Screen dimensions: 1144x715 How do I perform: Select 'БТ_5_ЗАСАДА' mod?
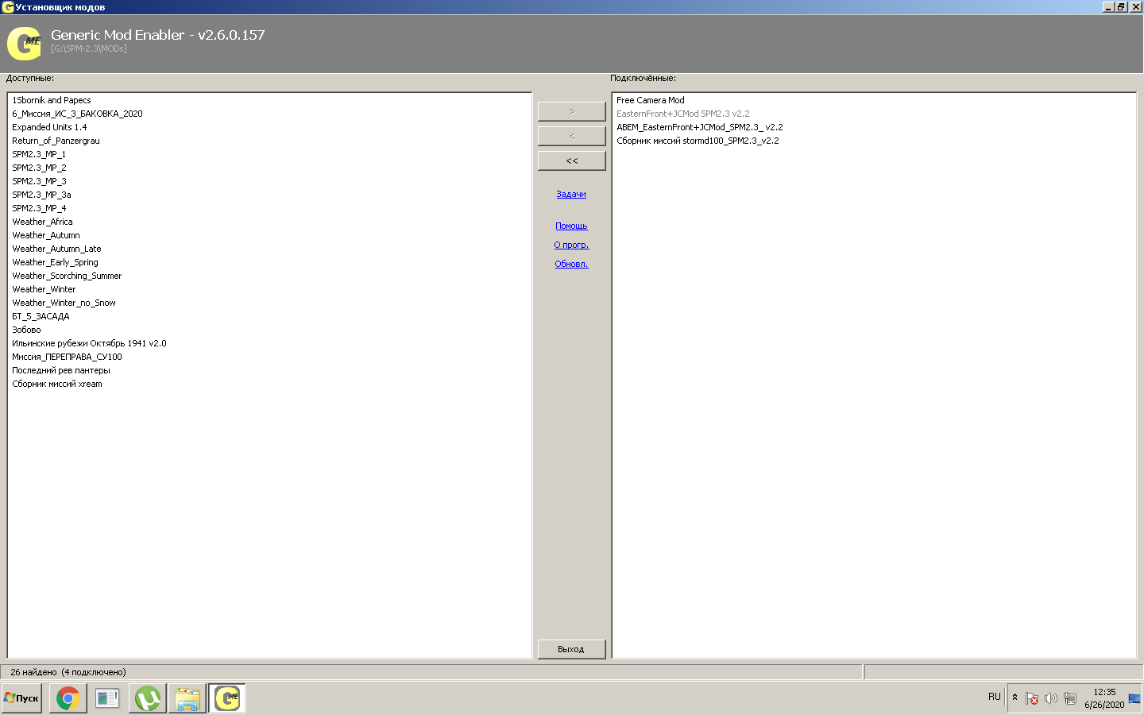coord(41,316)
